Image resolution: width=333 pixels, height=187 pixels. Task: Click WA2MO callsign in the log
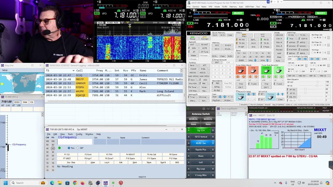(80, 91)
